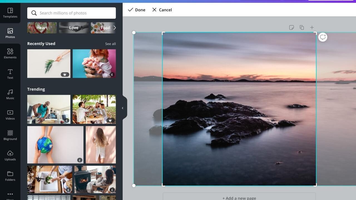The height and width of the screenshot is (200, 356).
Task: Click See all recently used photos
Action: click(x=110, y=44)
